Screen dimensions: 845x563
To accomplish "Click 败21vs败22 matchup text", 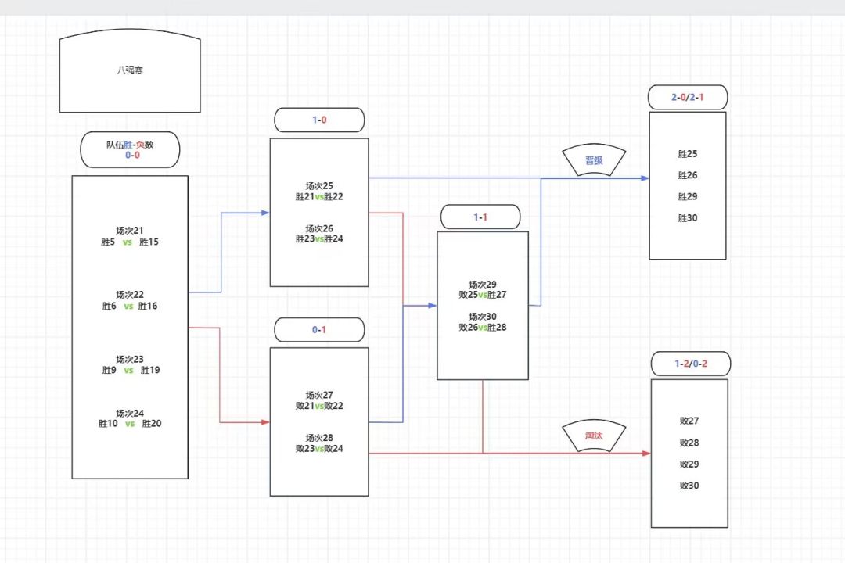I will (x=319, y=406).
